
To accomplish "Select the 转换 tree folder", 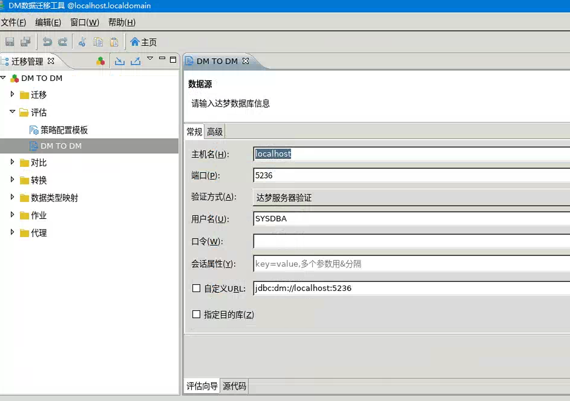I will coord(39,180).
